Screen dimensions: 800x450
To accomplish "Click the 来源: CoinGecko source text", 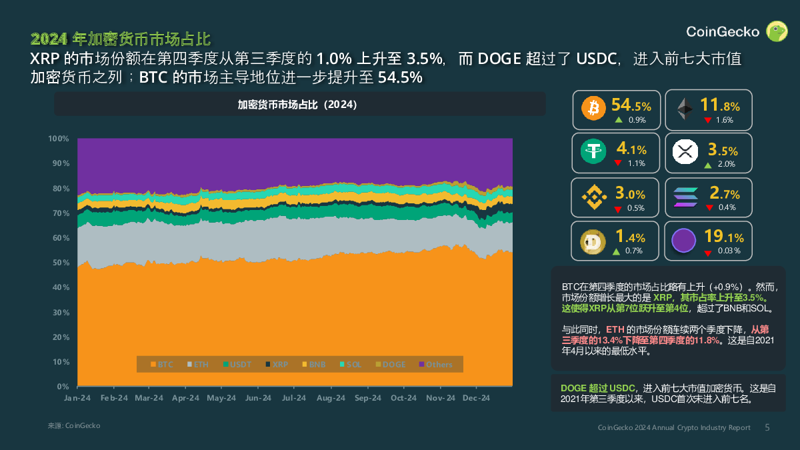I will tap(74, 425).
